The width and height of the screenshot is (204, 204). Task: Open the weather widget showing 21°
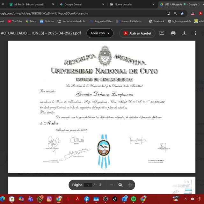click(x=176, y=199)
